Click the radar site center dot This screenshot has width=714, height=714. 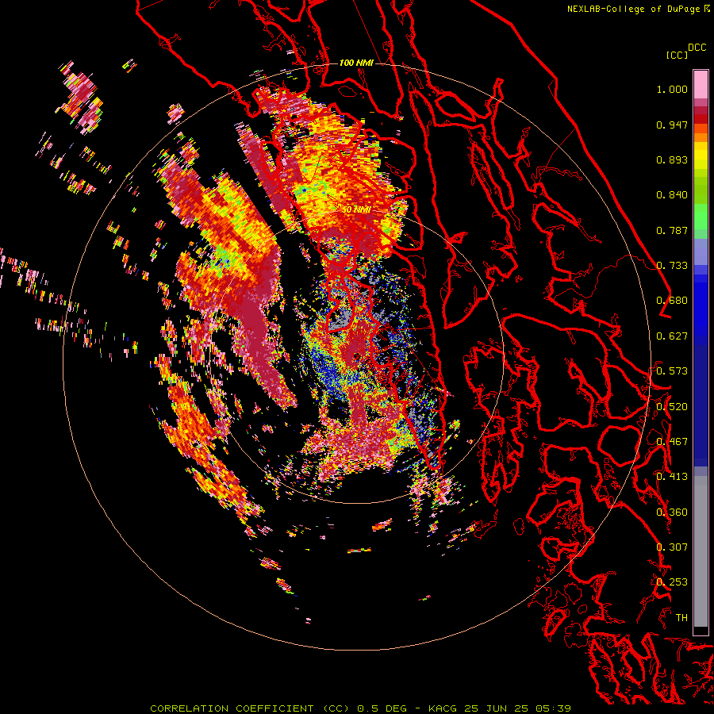point(356,356)
